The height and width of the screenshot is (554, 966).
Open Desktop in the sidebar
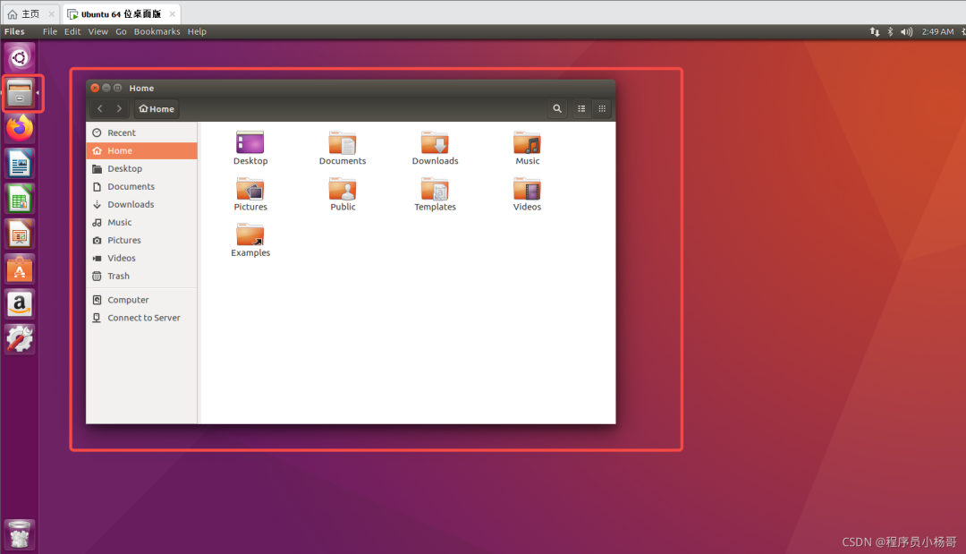tap(141, 168)
